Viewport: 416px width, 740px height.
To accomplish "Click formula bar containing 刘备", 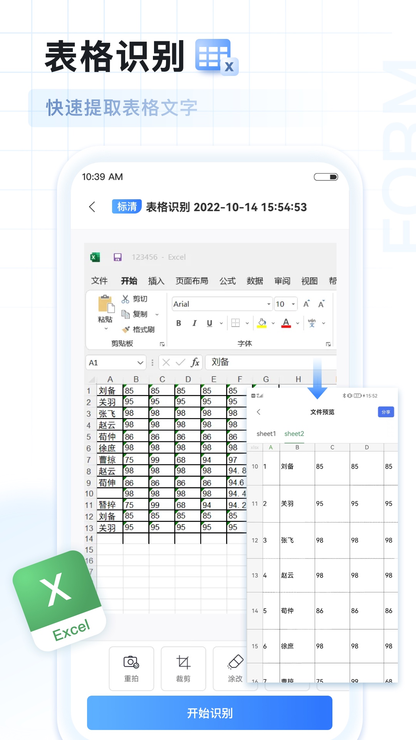I will point(271,362).
